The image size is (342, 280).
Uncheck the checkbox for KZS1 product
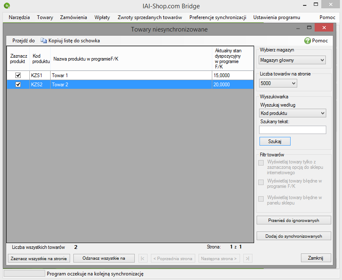click(18, 75)
